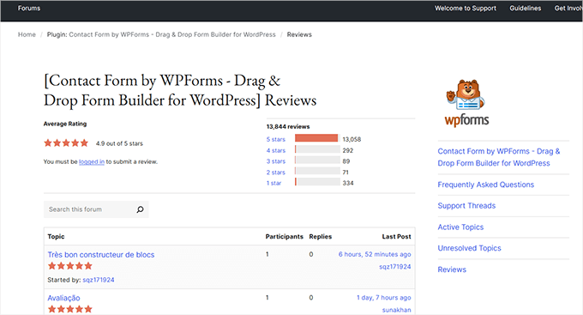The height and width of the screenshot is (315, 583).
Task: Go to Home breadcrumb link
Action: pyautogui.click(x=27, y=34)
